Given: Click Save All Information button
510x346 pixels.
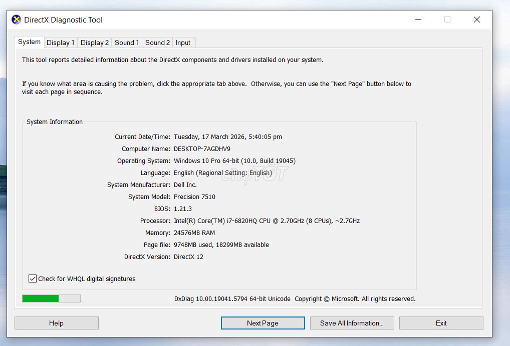Looking at the screenshot, I should 352,323.
